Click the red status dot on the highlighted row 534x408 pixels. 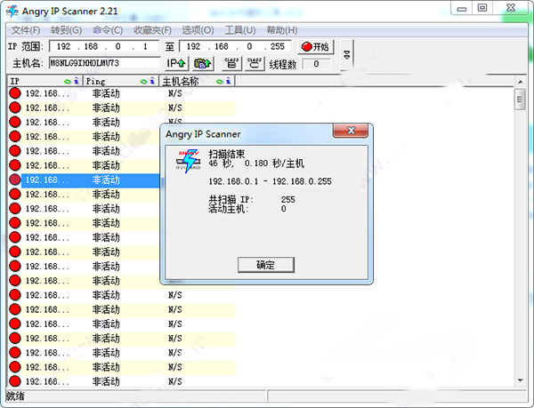[14, 180]
